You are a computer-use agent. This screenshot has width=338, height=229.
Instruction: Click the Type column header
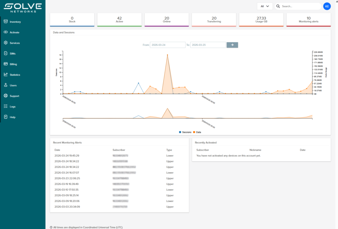point(169,150)
